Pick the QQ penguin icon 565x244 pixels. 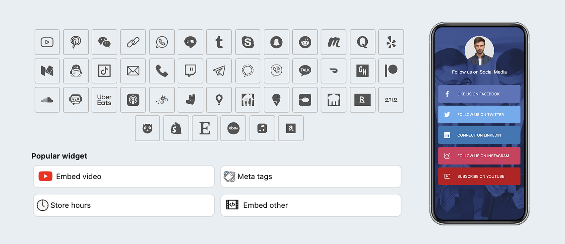coord(76,71)
